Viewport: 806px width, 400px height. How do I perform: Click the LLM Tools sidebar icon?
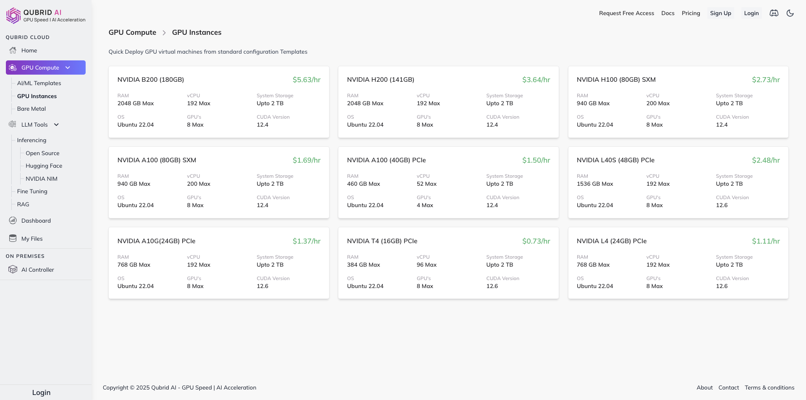coord(13,125)
